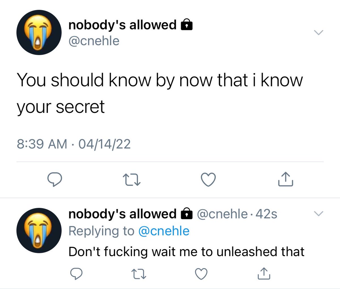The image size is (340, 289).
Task: Open the crying emoji avatar on main tweet
Action: [39, 33]
